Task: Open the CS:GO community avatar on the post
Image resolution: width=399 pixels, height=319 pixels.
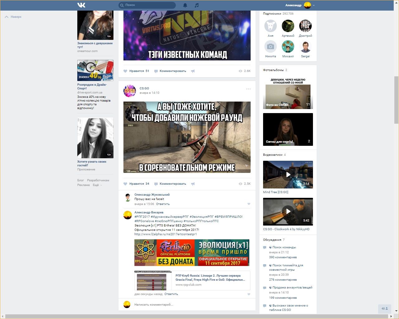Action: (x=130, y=91)
